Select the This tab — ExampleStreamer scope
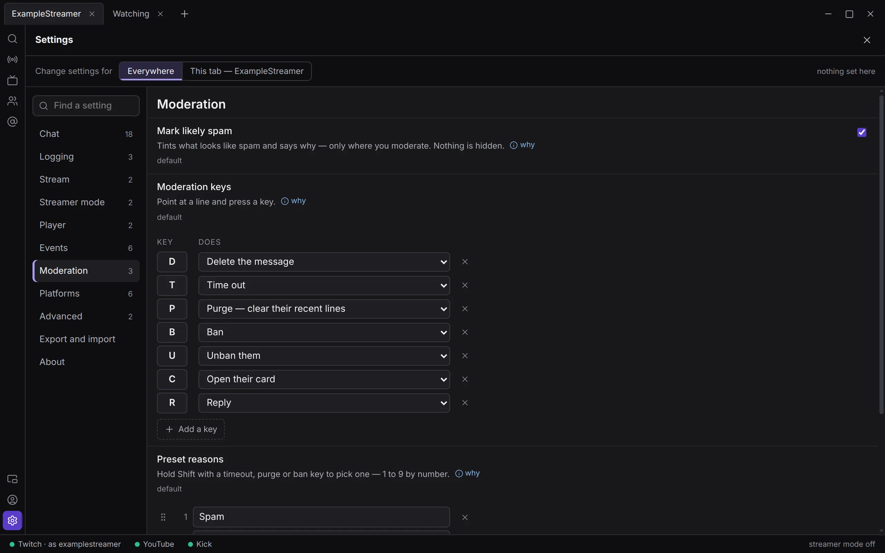Image resolution: width=885 pixels, height=553 pixels. pyautogui.click(x=247, y=71)
